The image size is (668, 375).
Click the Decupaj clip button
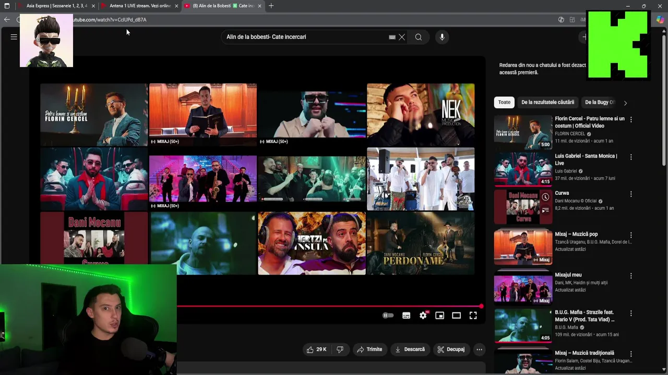(451, 349)
